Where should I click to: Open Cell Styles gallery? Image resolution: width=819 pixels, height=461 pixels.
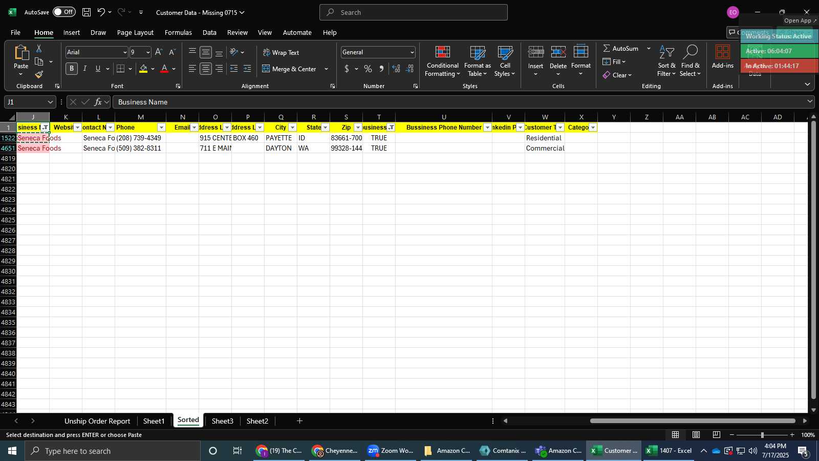(505, 61)
